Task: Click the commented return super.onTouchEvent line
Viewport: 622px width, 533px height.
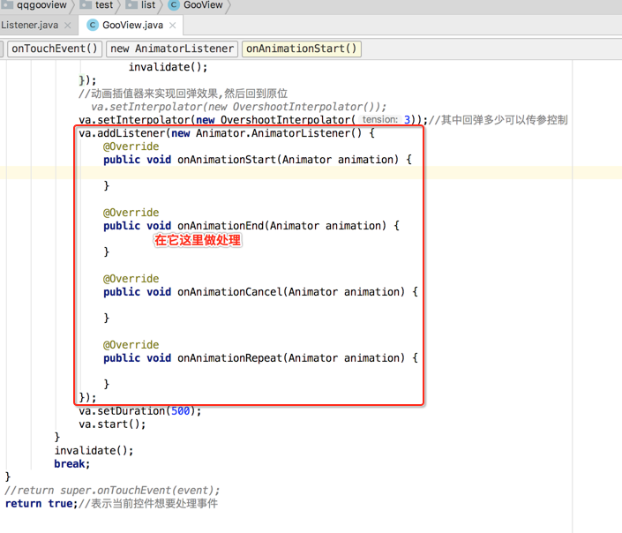Action: coord(112,491)
